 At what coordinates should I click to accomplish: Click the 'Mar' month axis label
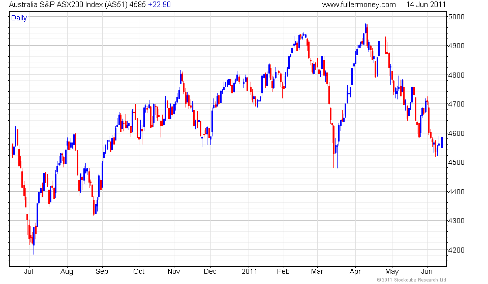(x=317, y=272)
